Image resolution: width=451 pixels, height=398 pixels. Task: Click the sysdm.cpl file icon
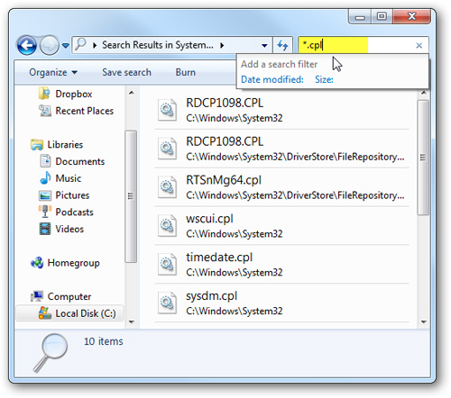coord(167,303)
